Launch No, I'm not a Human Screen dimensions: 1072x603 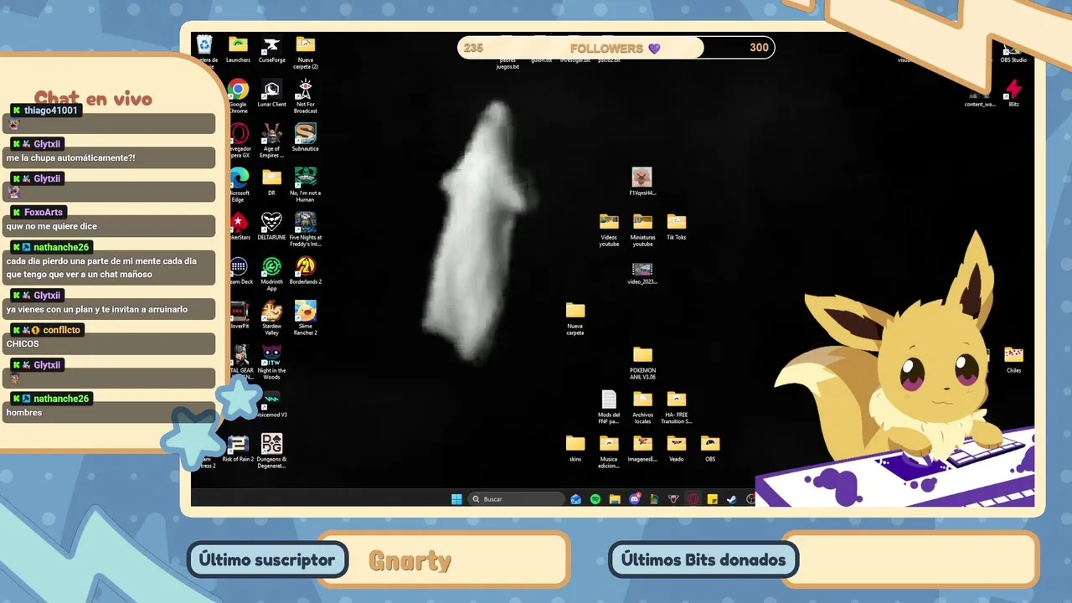coord(306,185)
